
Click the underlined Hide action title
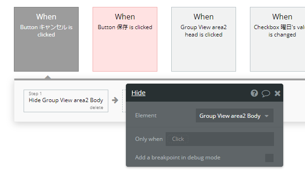(x=138, y=93)
